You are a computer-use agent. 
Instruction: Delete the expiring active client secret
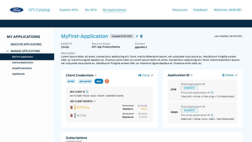(x=71, y=107)
